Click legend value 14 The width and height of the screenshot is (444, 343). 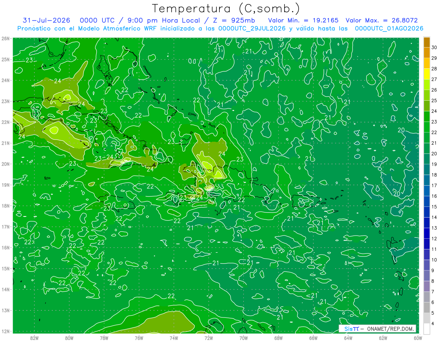[434, 217]
